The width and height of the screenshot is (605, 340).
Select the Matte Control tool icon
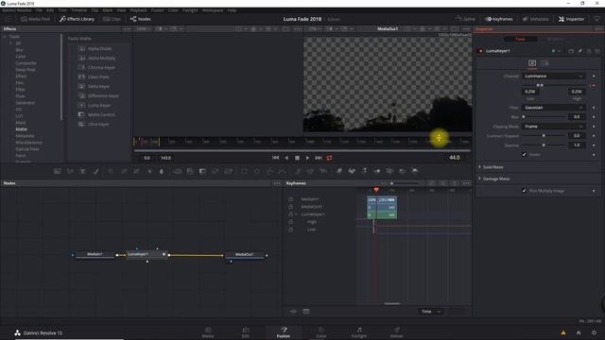coord(81,114)
